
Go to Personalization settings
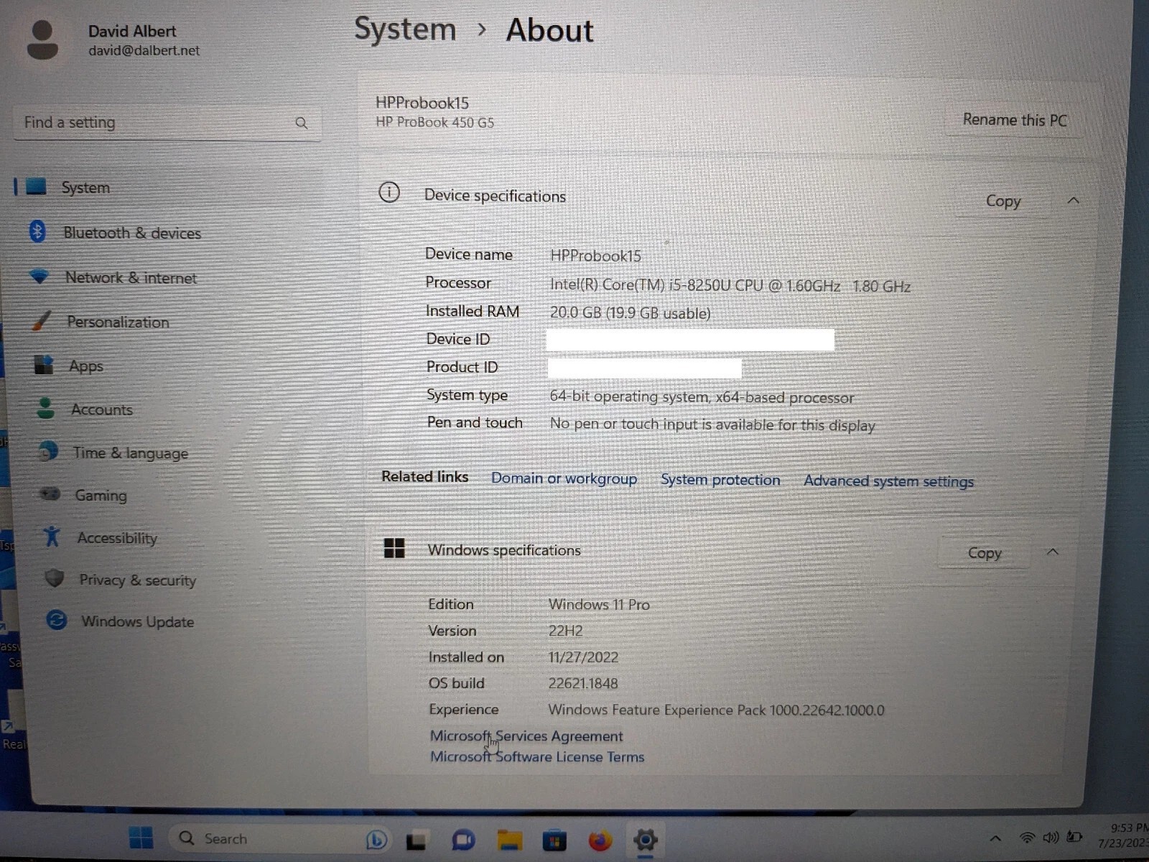[118, 322]
